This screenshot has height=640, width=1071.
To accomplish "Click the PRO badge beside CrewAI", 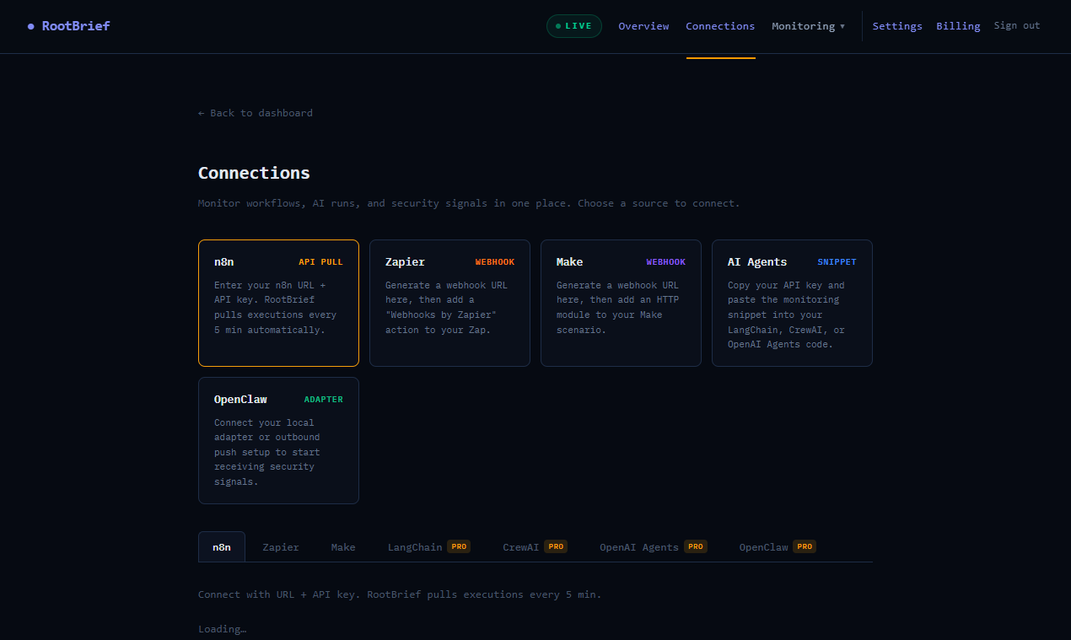I will pyautogui.click(x=556, y=546).
